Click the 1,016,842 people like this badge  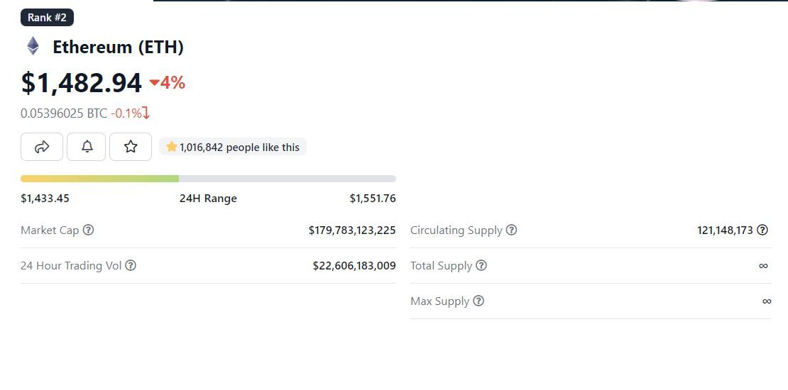tap(233, 147)
